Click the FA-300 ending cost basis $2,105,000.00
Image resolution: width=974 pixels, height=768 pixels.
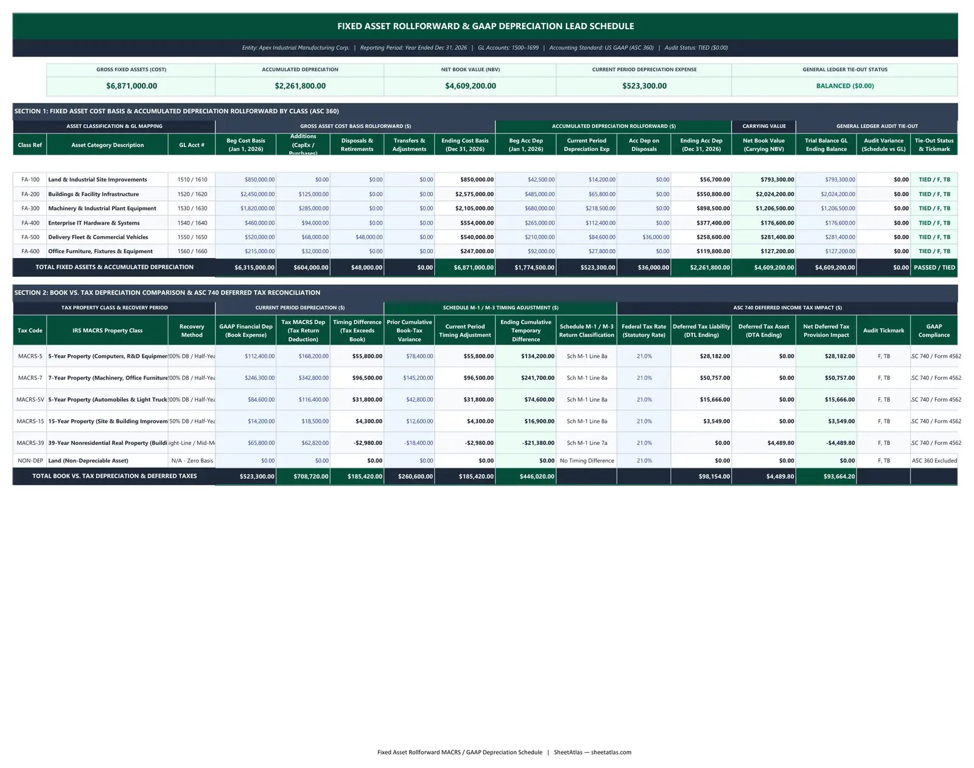coord(465,208)
